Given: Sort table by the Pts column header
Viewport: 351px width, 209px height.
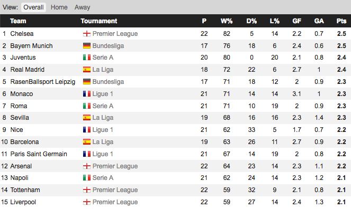Looking at the screenshot, I should [x=341, y=21].
